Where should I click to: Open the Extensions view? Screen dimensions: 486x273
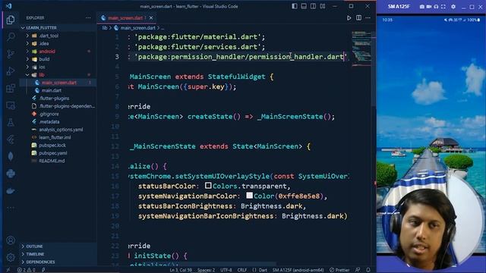pyautogui.click(x=11, y=88)
